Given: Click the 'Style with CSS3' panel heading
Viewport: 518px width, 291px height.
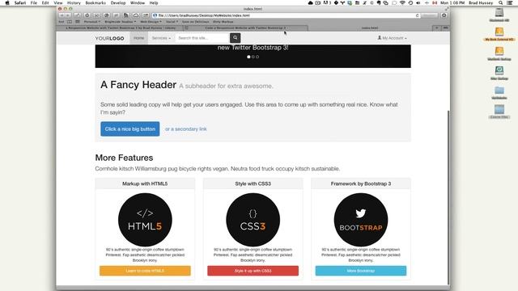Looking at the screenshot, I should (x=253, y=183).
